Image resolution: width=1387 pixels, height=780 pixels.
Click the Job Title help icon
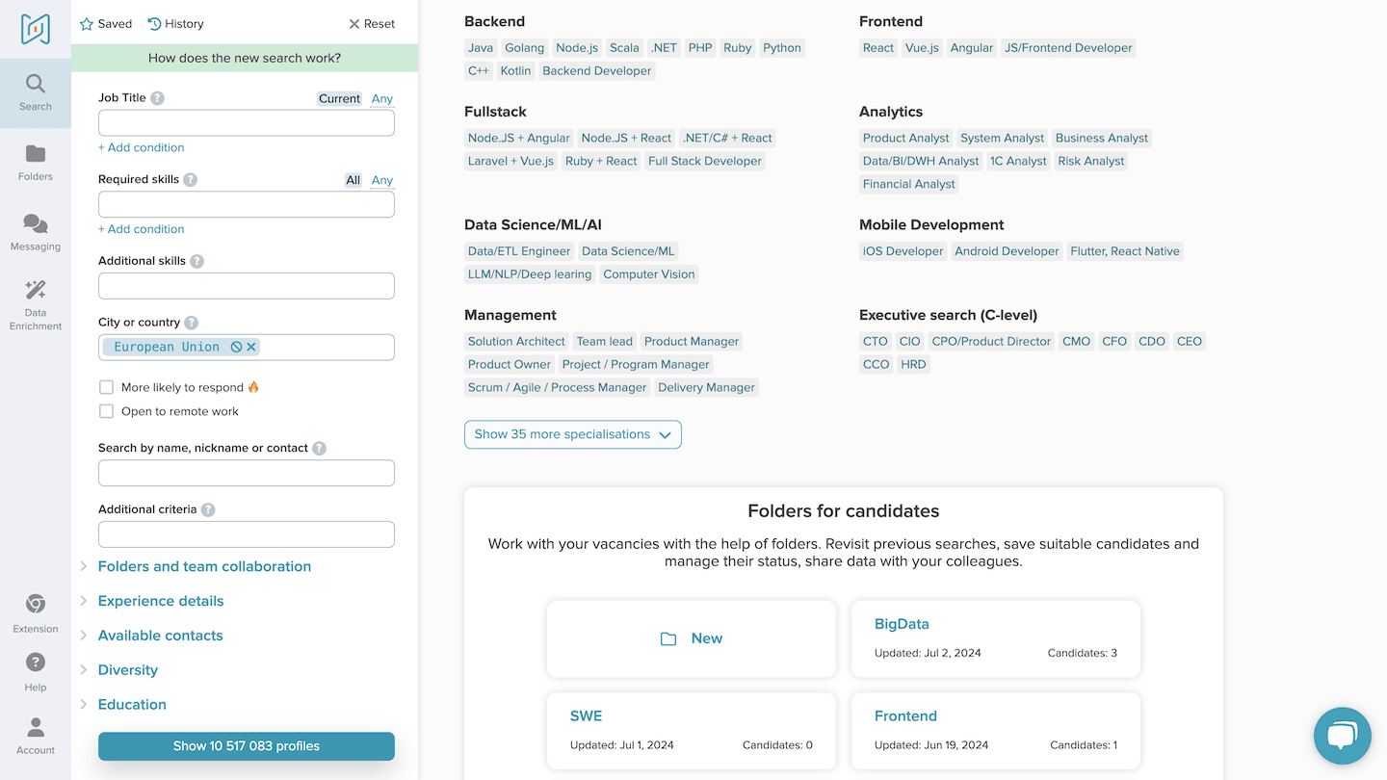[x=158, y=98]
